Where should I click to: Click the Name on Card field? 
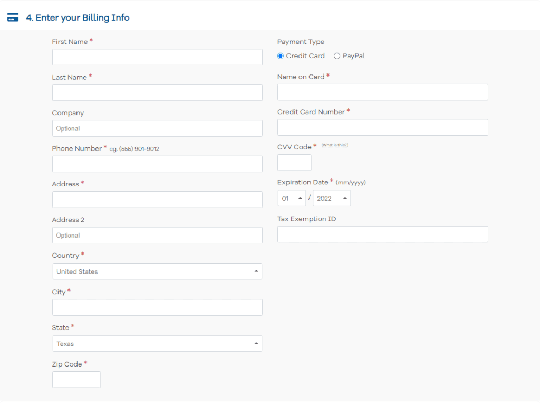[x=382, y=92]
